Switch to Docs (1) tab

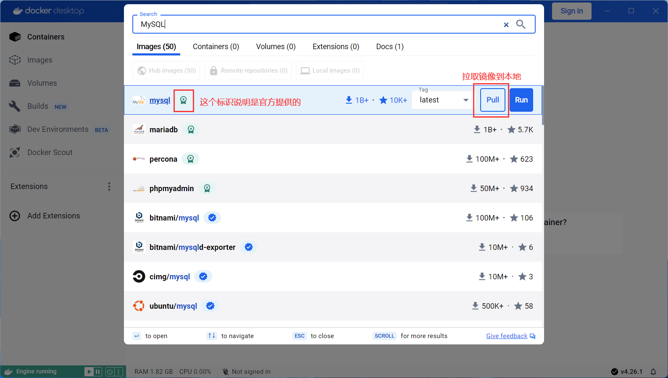[x=390, y=47]
